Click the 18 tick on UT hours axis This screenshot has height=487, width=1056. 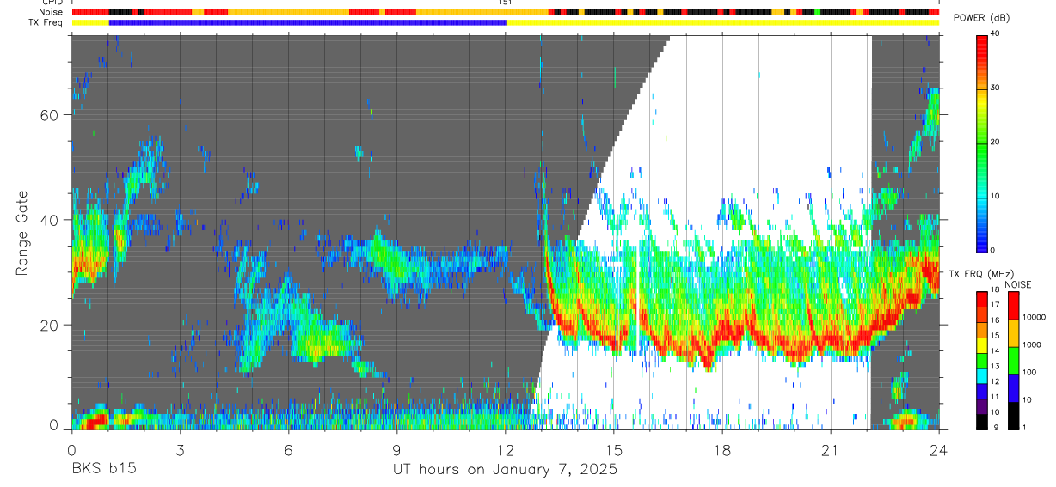(722, 450)
